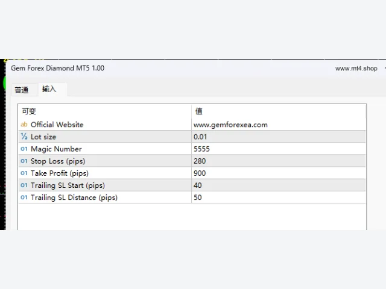Edit the Trailing SL Start value 40
This screenshot has height=289, width=386.
click(279, 185)
